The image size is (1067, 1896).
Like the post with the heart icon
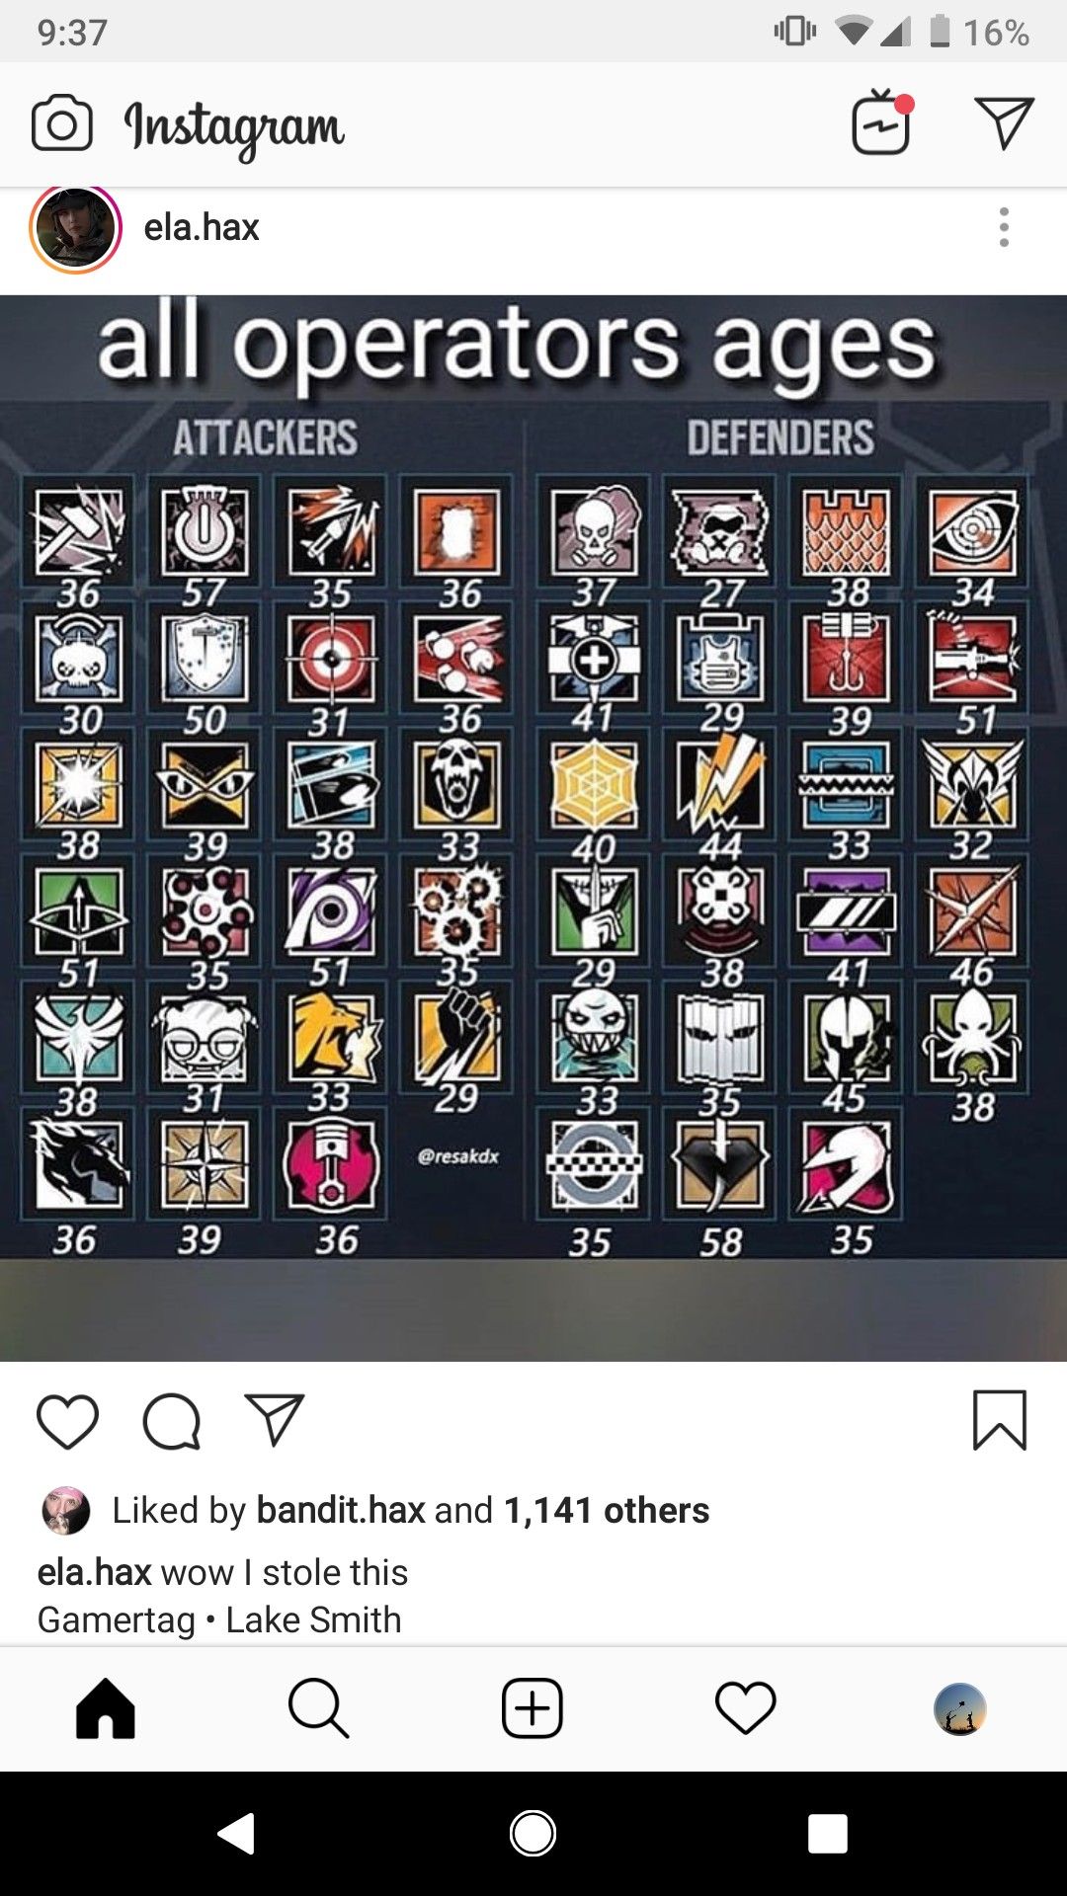pos(67,1421)
